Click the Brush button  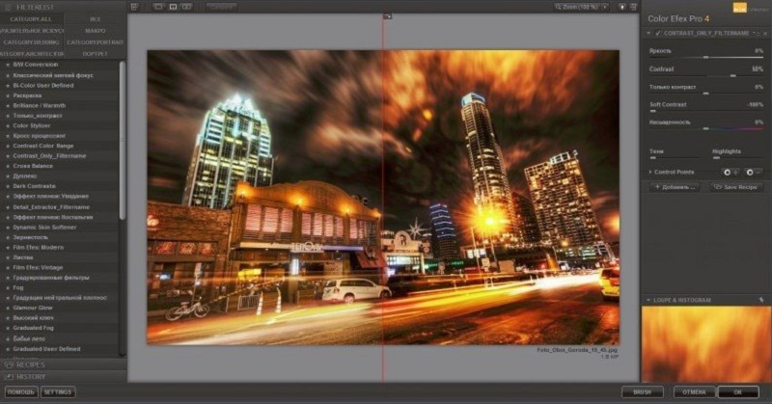tap(642, 392)
